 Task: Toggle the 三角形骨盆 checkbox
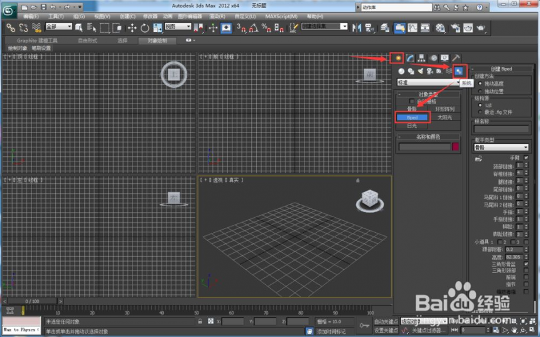tap(526, 264)
